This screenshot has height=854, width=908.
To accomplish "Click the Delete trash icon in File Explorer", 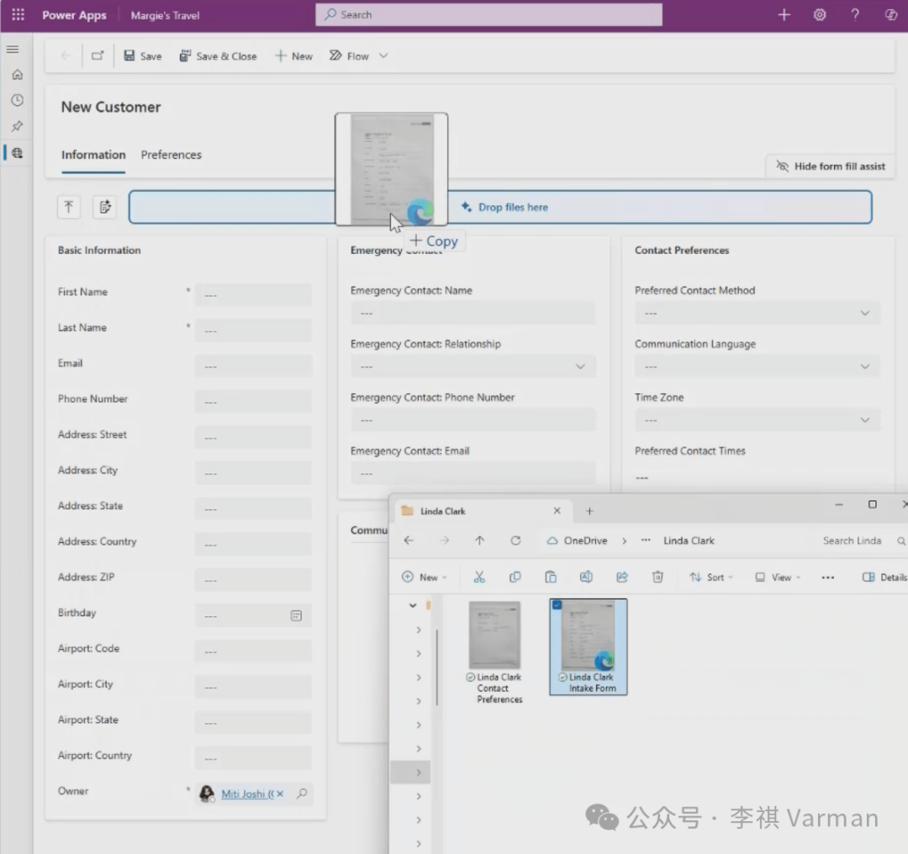I will [657, 577].
